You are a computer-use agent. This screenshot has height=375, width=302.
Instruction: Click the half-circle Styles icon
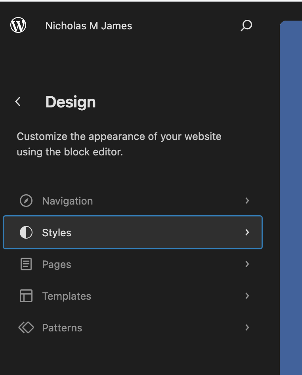click(26, 233)
